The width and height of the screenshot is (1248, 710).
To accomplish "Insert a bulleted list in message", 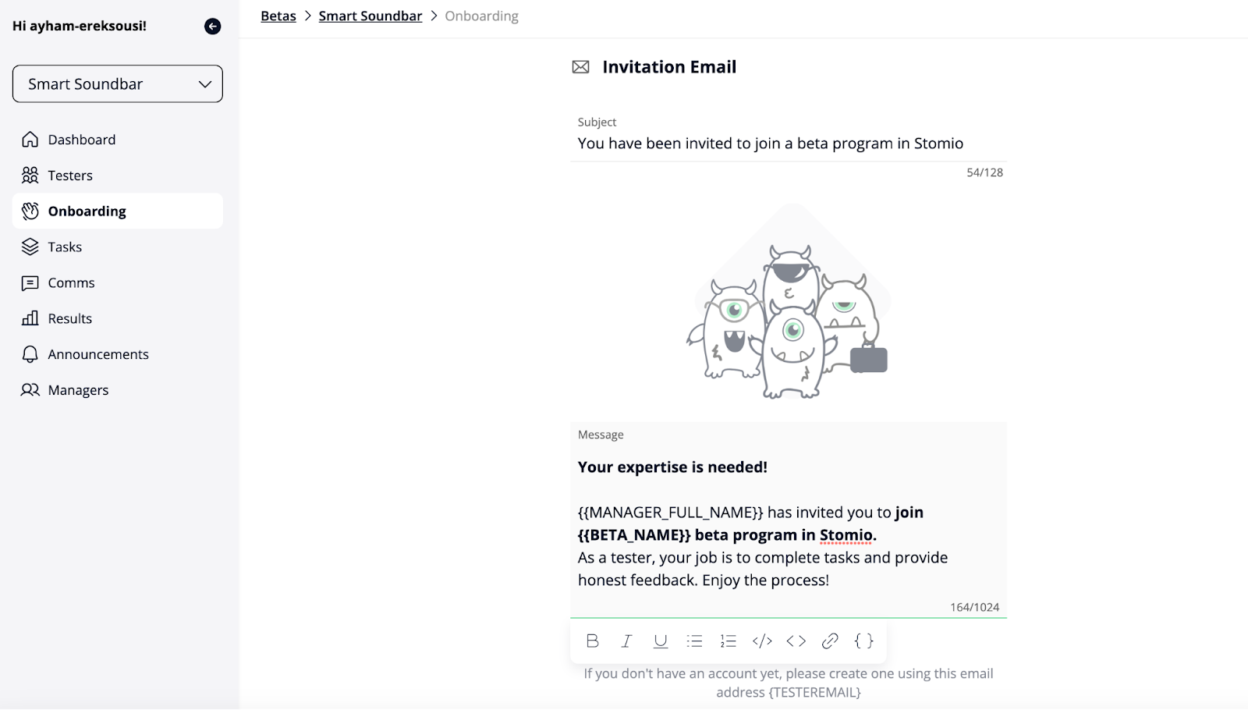I will pos(694,641).
